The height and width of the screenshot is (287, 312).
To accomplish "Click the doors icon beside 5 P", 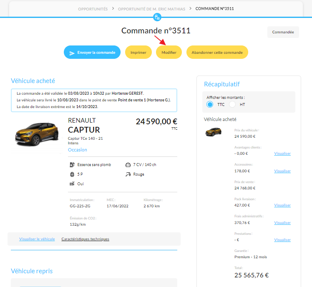I will (x=72, y=174).
